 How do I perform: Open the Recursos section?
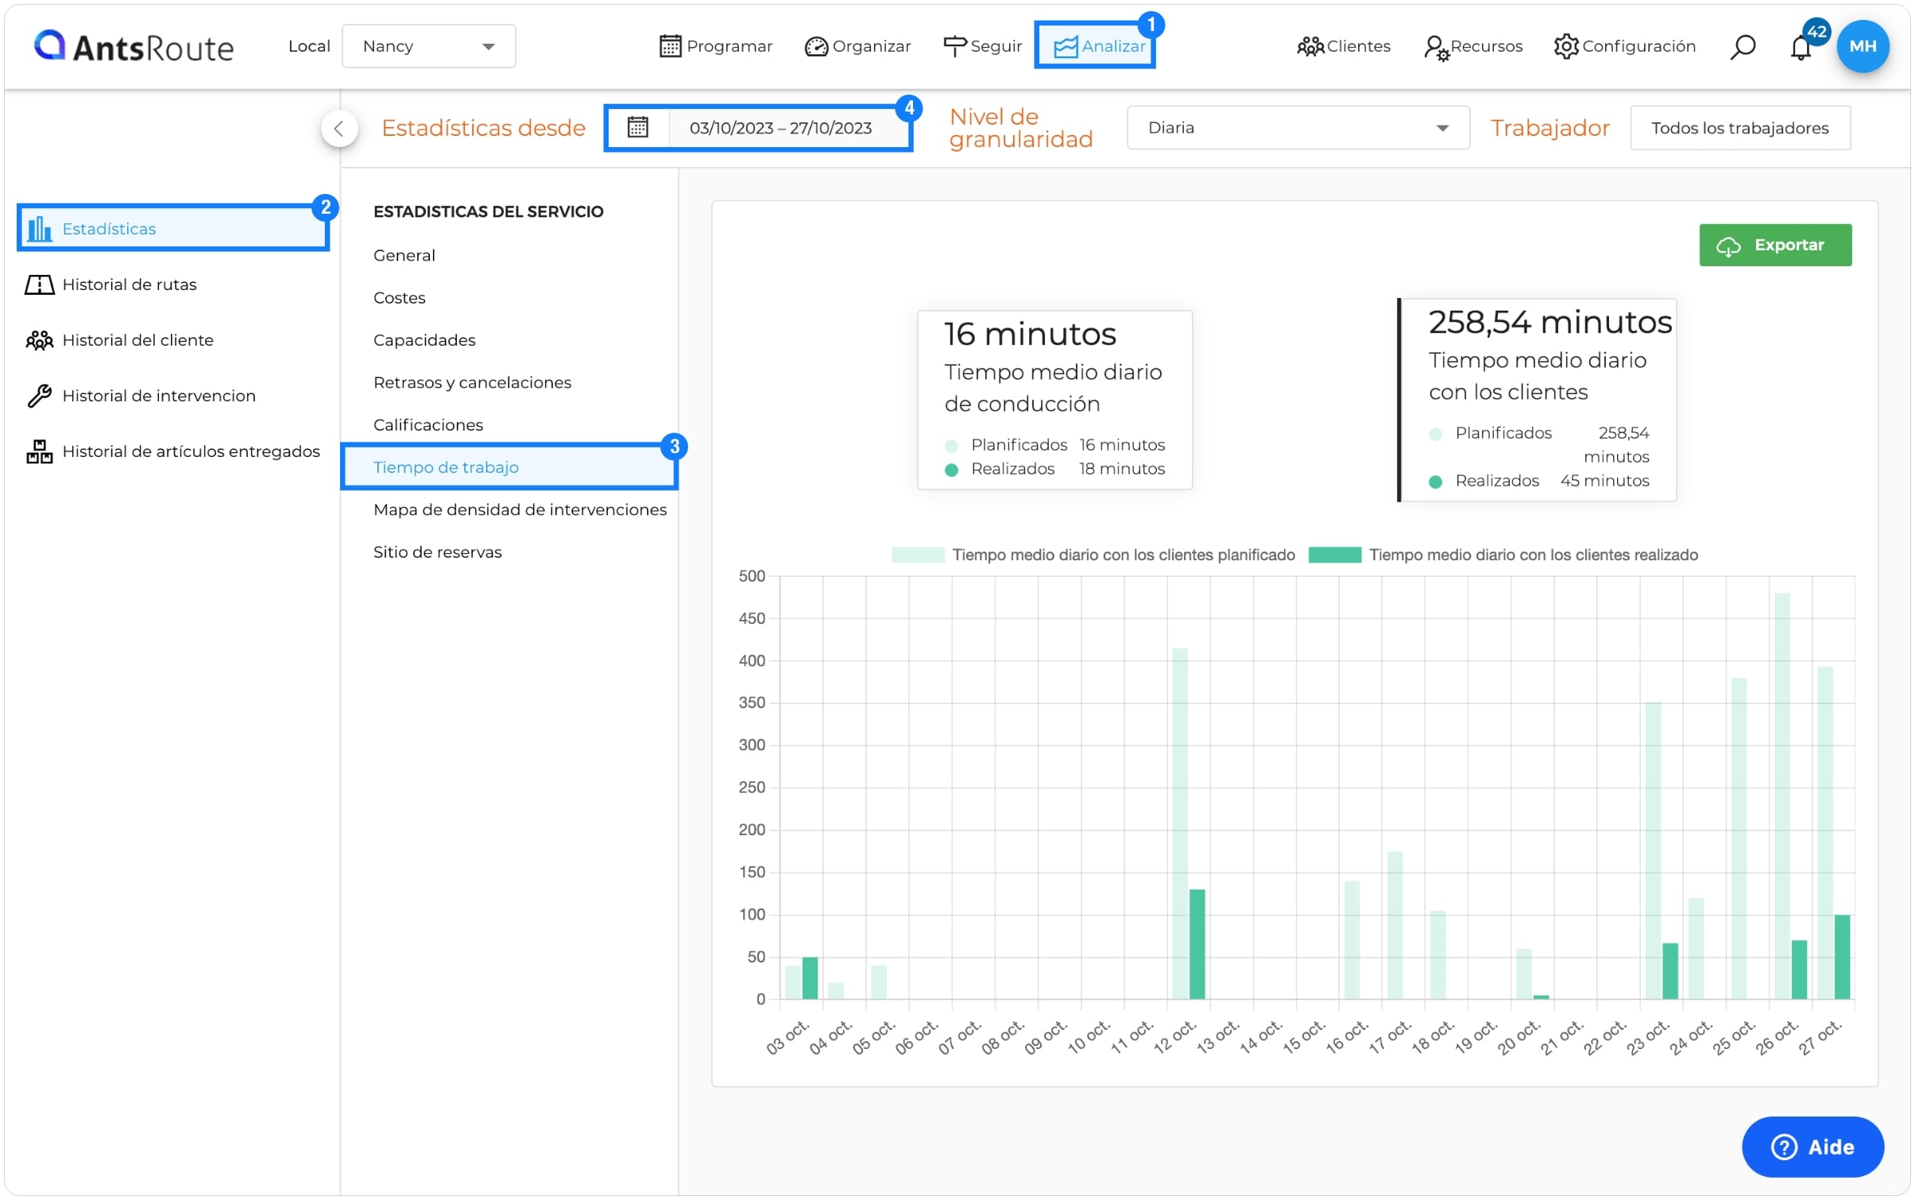pos(1472,46)
